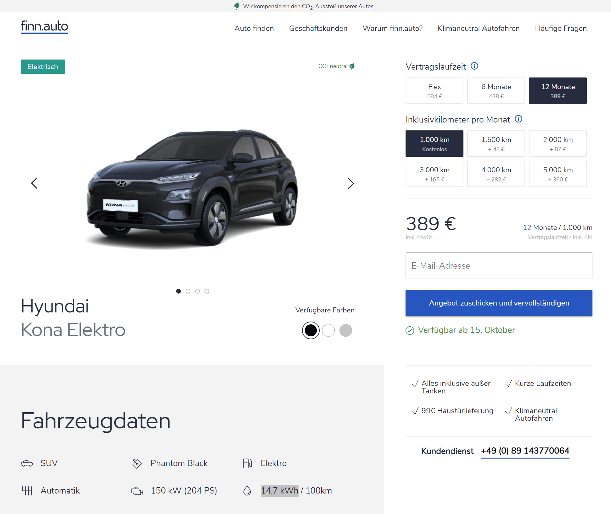Select the Flex contract term
The image size is (611, 514).
[x=434, y=91]
